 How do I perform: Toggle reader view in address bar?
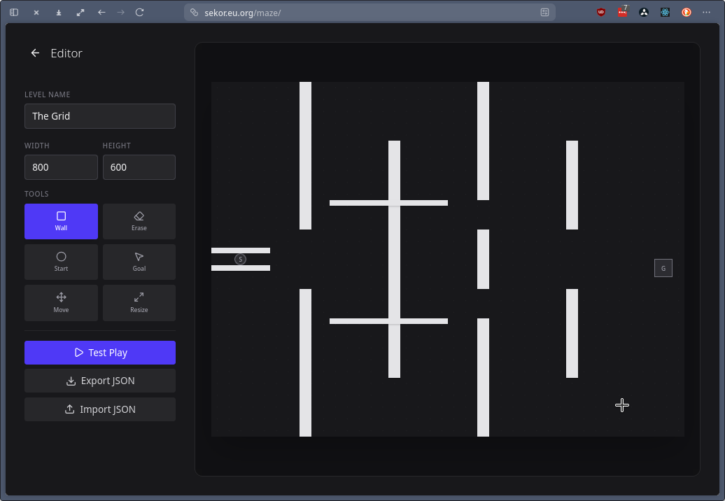click(x=544, y=13)
